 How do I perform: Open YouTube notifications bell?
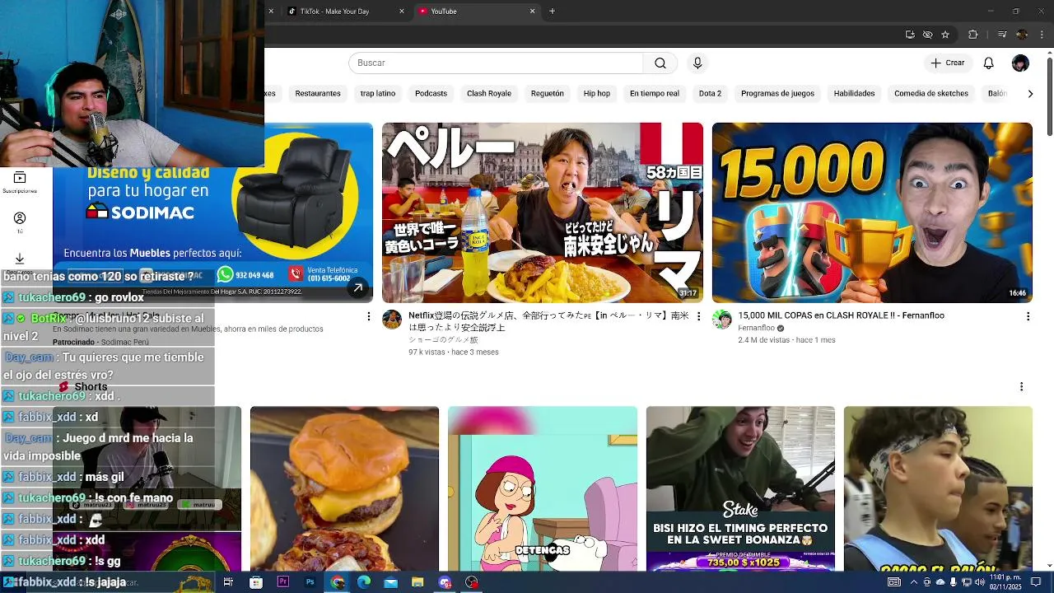click(x=989, y=63)
